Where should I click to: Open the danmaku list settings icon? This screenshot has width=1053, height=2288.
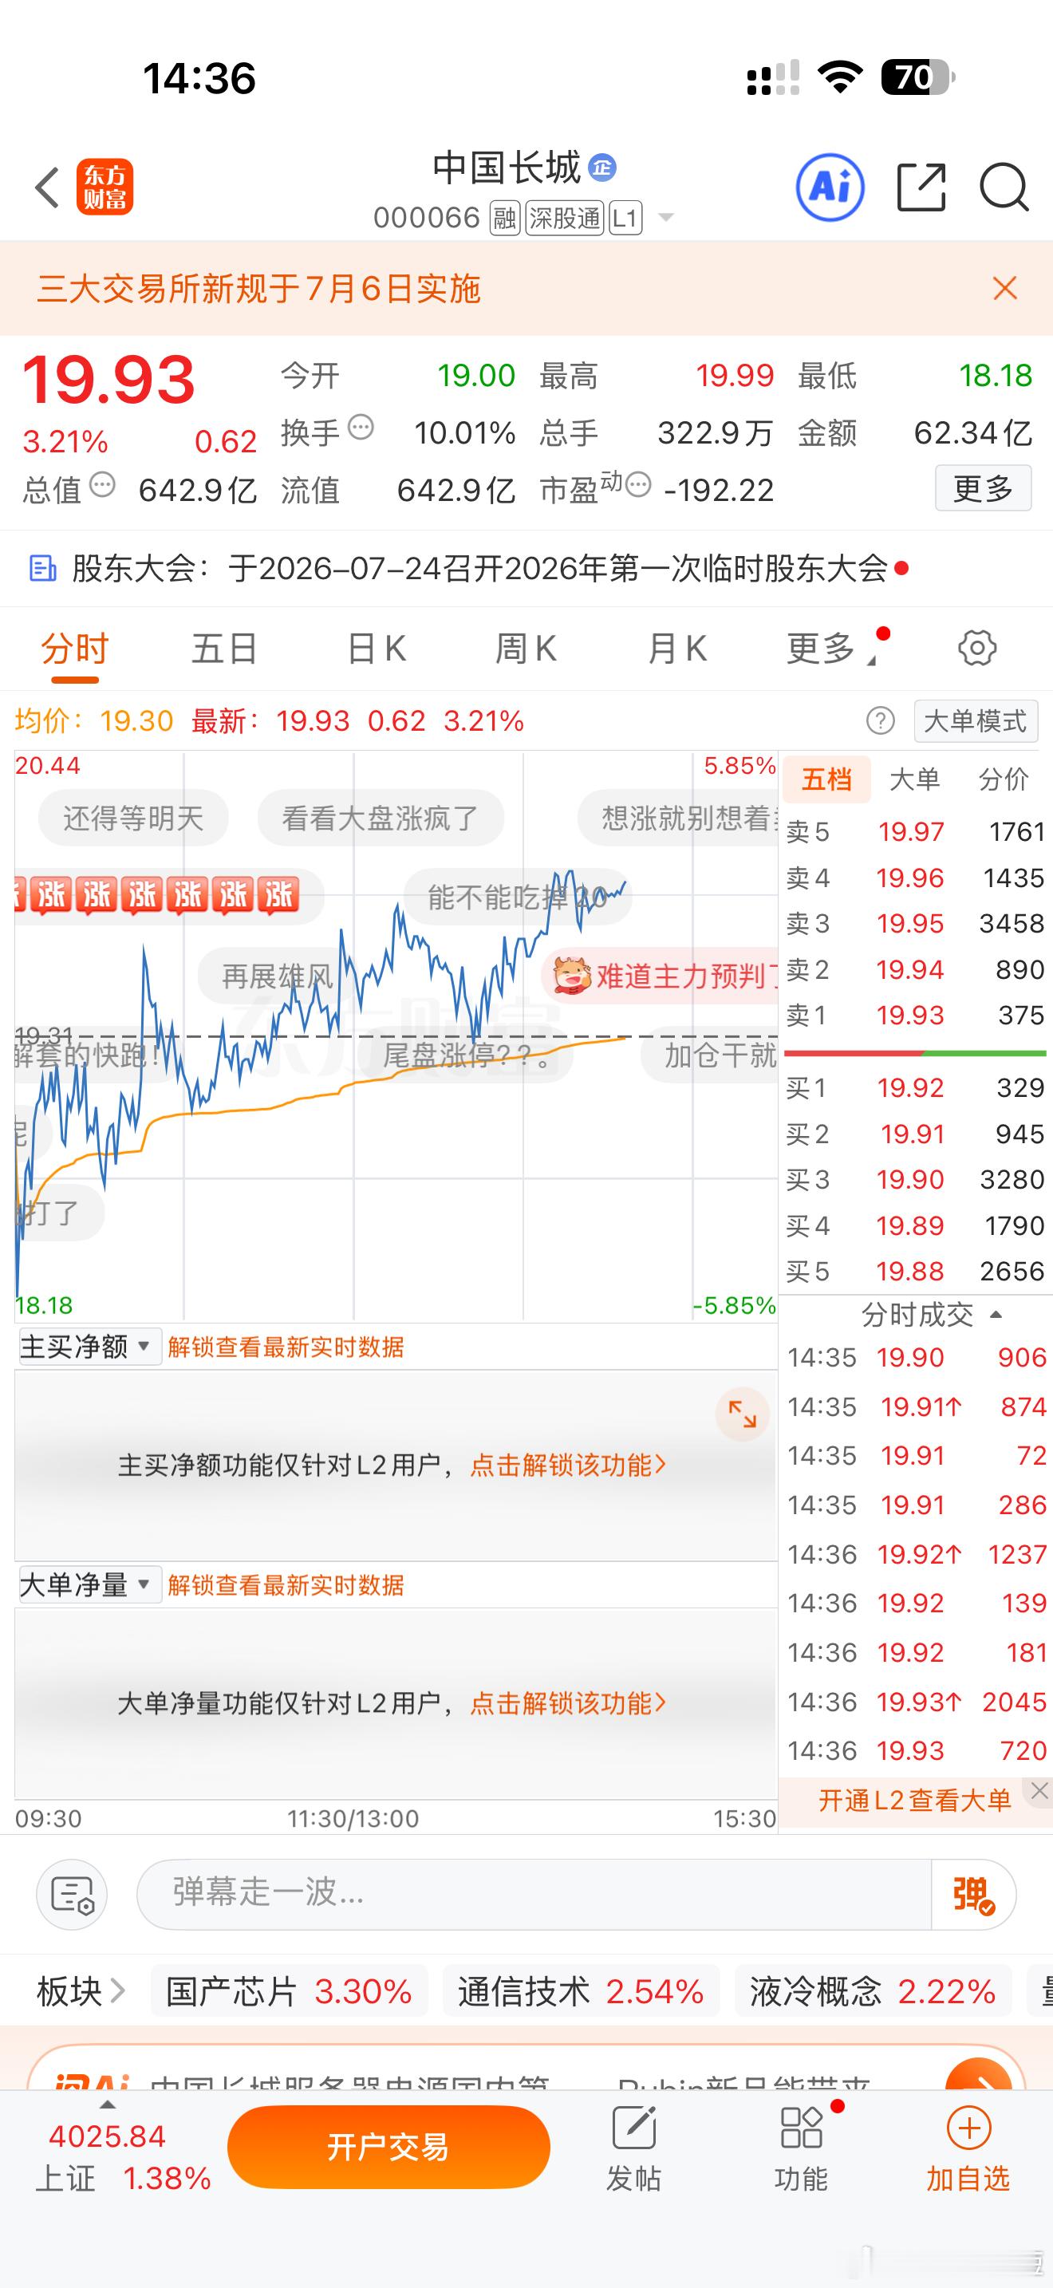72,1895
